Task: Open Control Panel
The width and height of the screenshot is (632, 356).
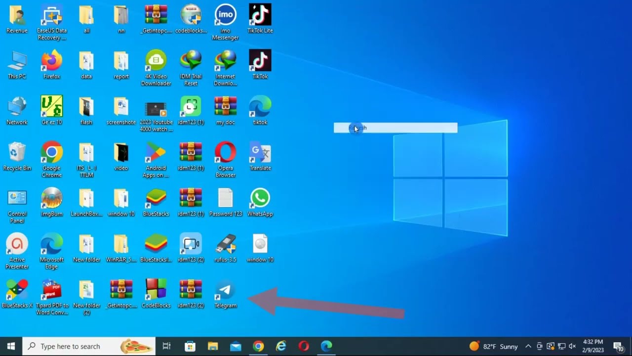Action: tap(17, 206)
